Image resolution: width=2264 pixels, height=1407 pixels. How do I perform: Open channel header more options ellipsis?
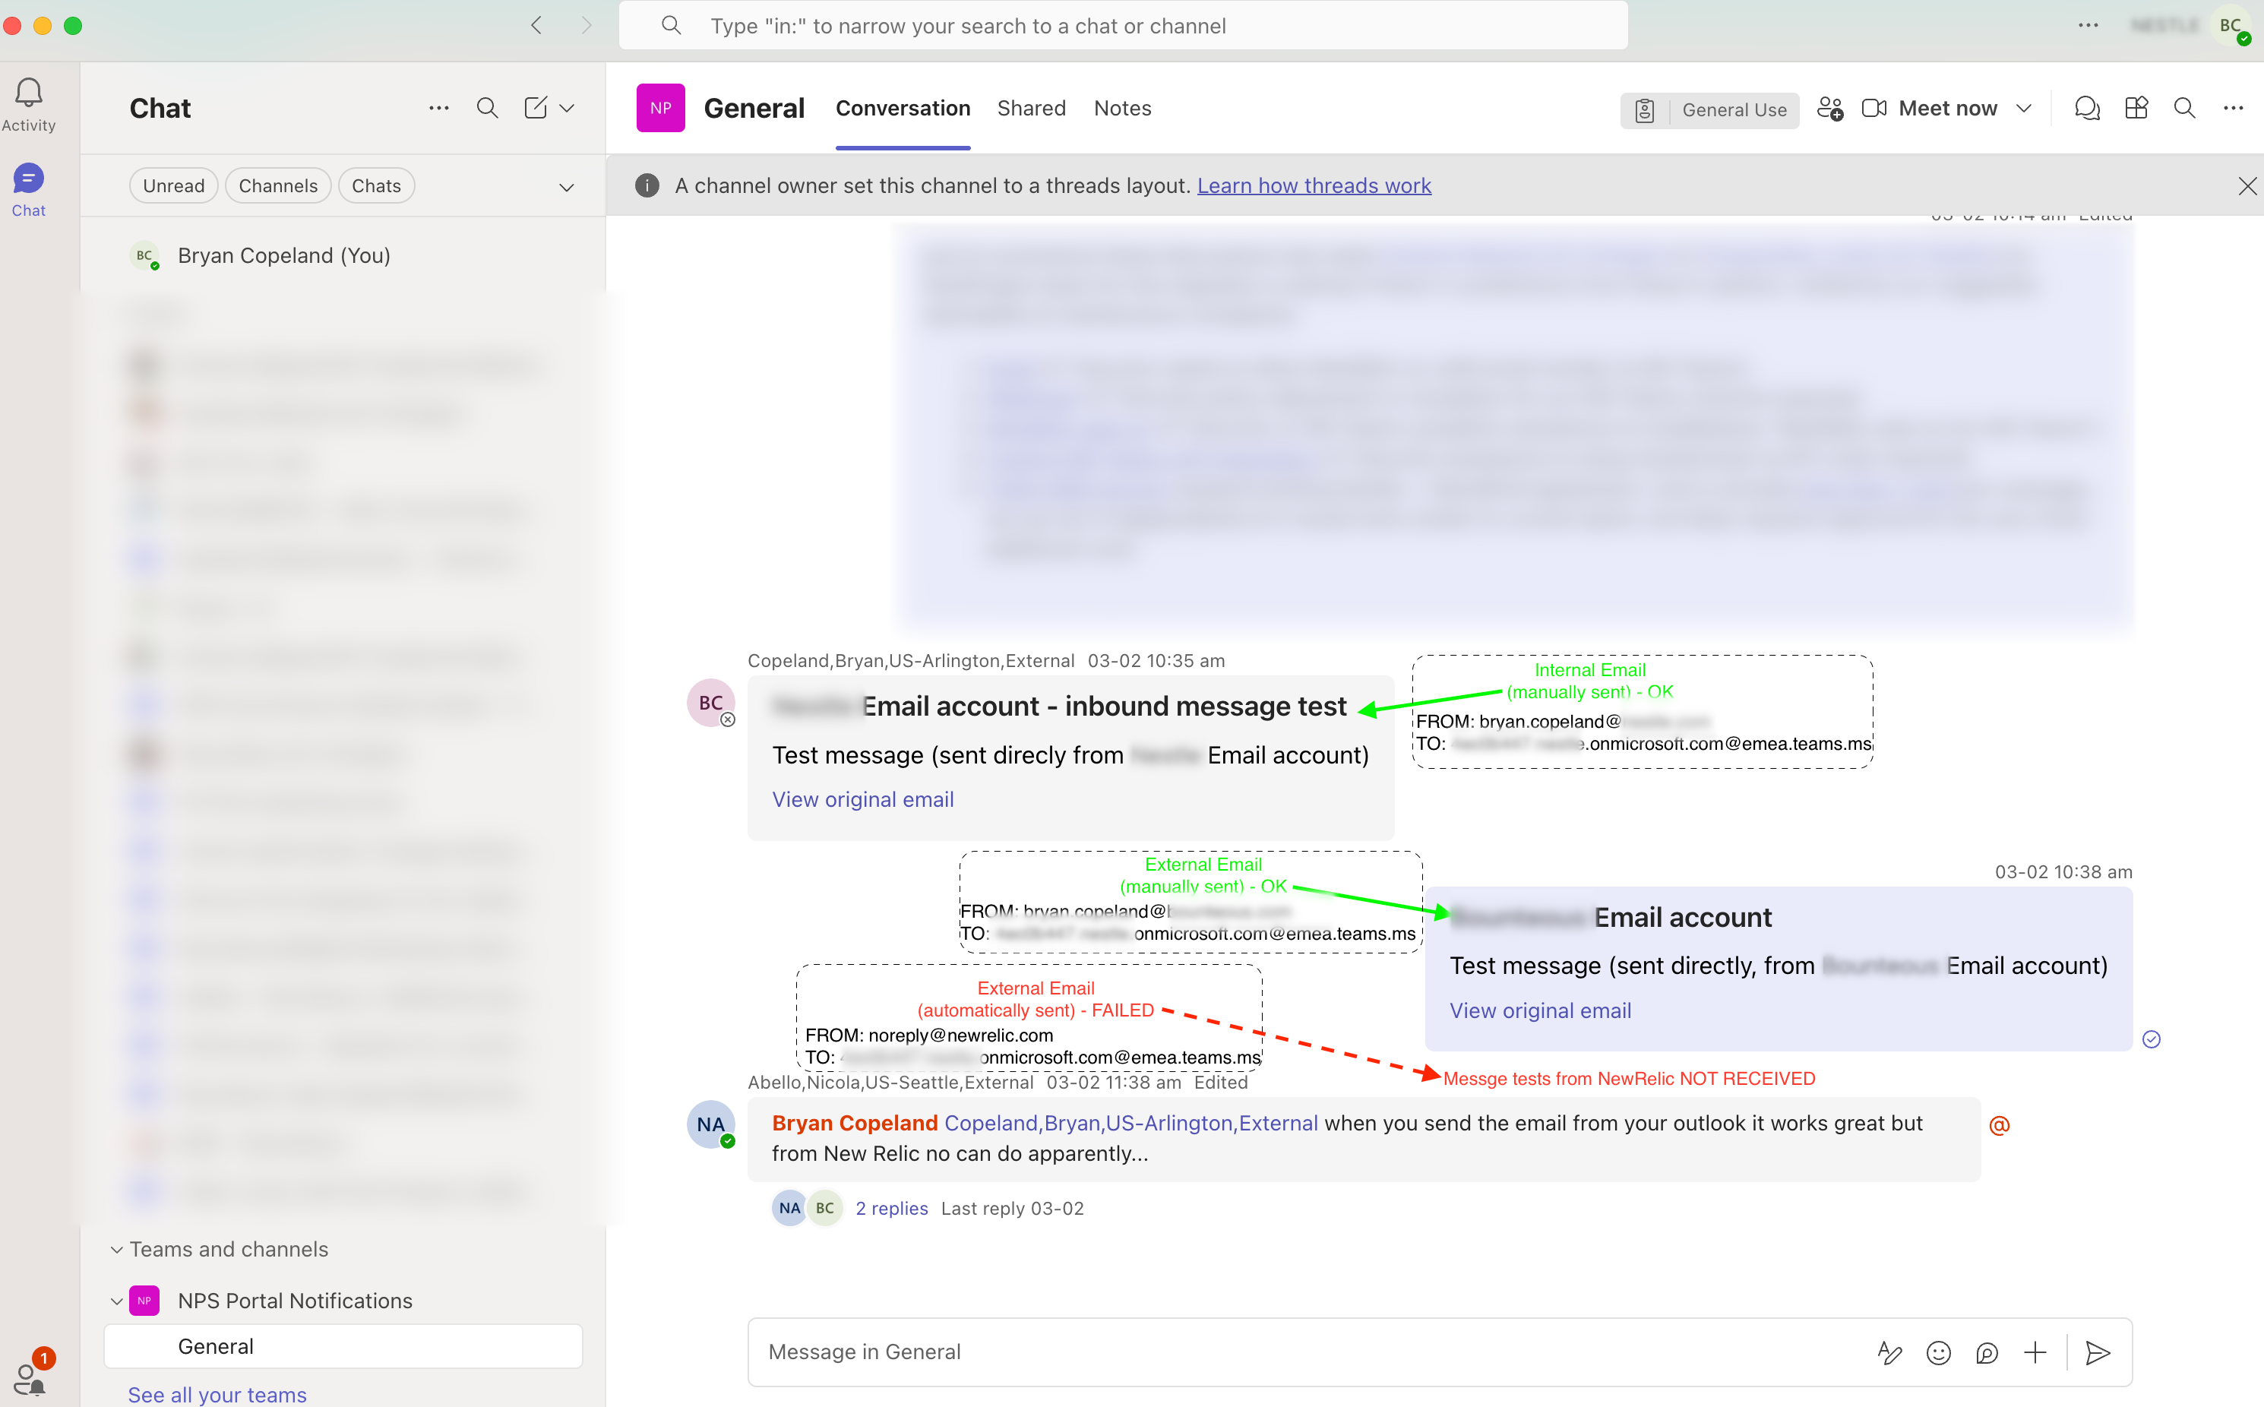coord(2234,109)
